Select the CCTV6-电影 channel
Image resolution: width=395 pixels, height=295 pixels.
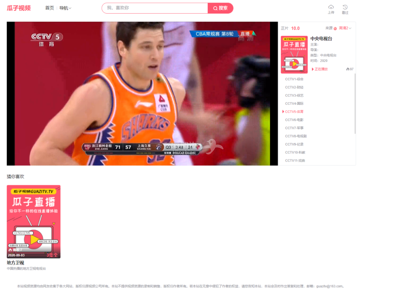[294, 120]
